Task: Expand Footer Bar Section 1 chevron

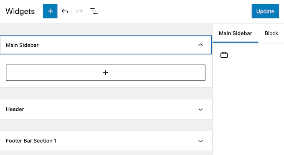Action: tap(200, 141)
